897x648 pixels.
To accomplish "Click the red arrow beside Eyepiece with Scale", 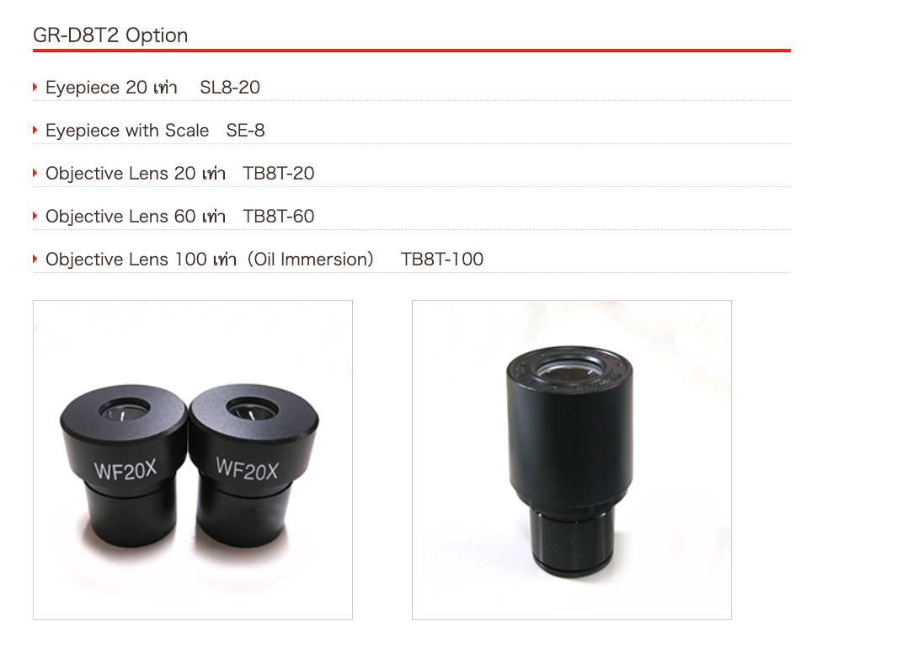I will [35, 130].
